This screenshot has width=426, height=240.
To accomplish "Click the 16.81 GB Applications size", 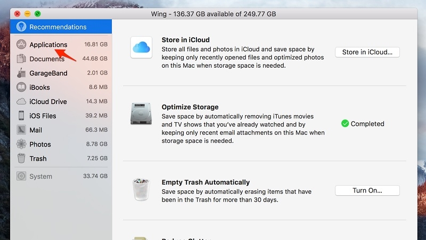I will point(96,44).
